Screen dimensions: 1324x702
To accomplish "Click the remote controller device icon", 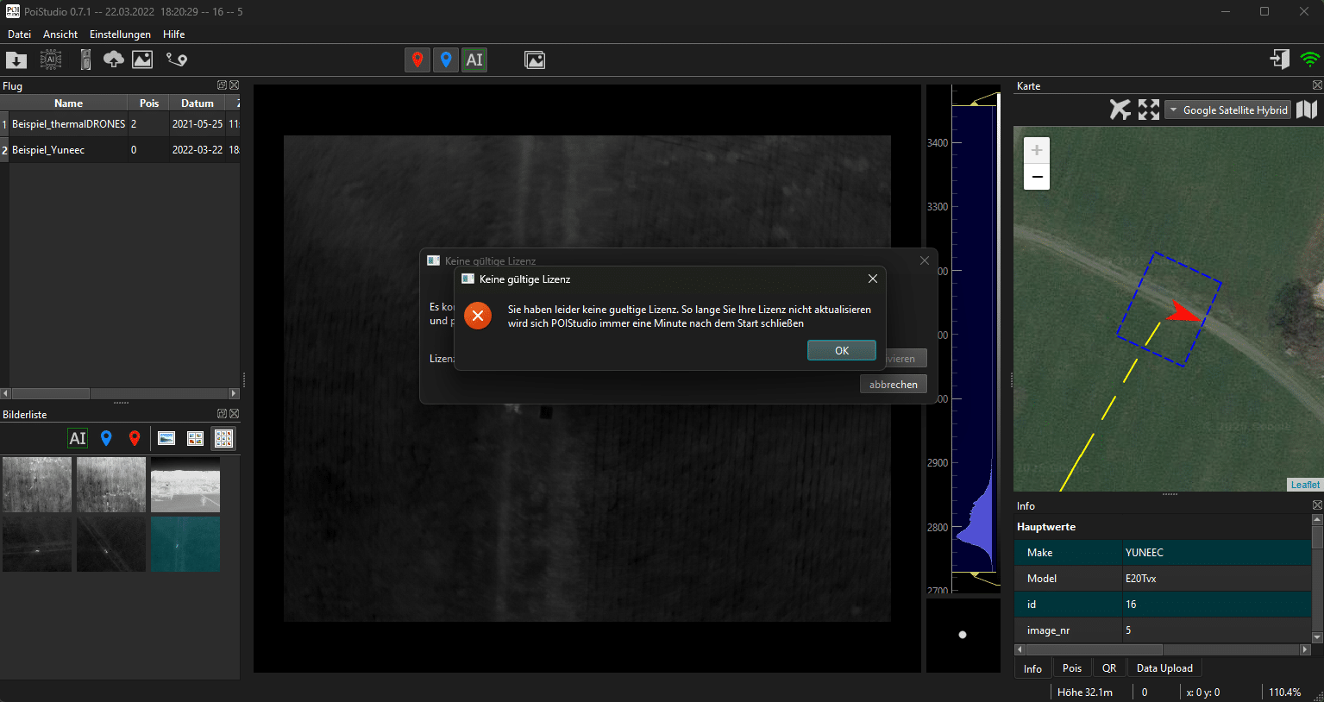I will point(85,60).
